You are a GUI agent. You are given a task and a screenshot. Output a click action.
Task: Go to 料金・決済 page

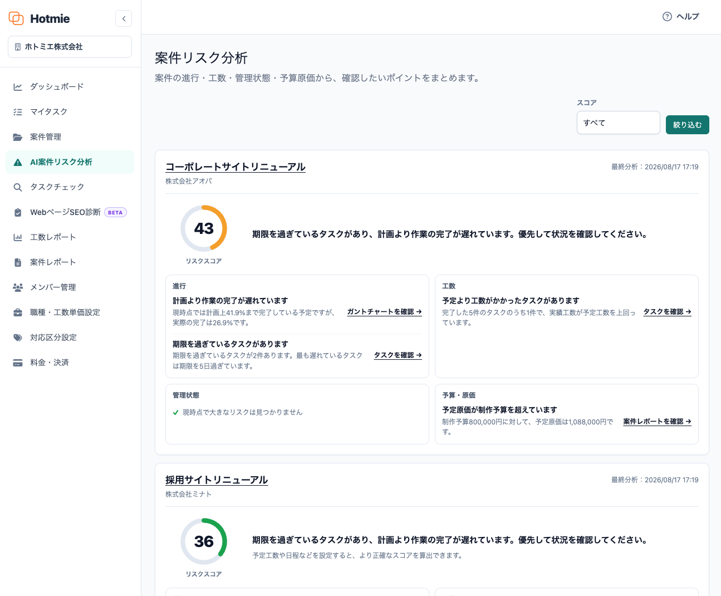[70, 363]
